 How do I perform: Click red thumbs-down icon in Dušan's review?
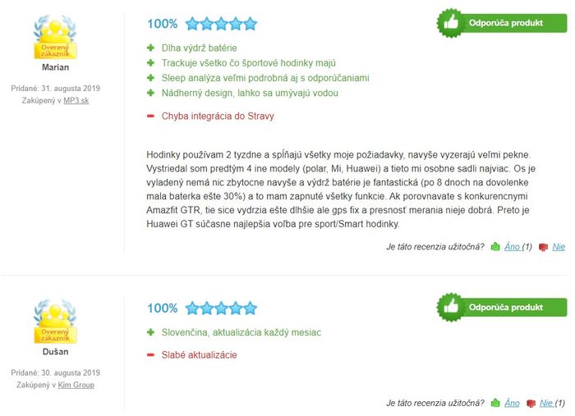(531, 404)
